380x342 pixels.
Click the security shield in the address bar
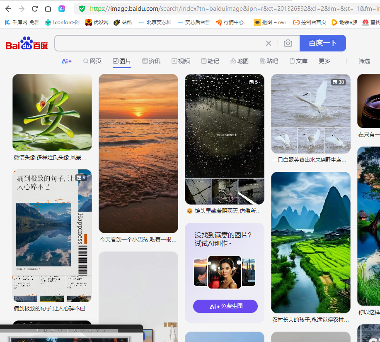click(x=81, y=8)
